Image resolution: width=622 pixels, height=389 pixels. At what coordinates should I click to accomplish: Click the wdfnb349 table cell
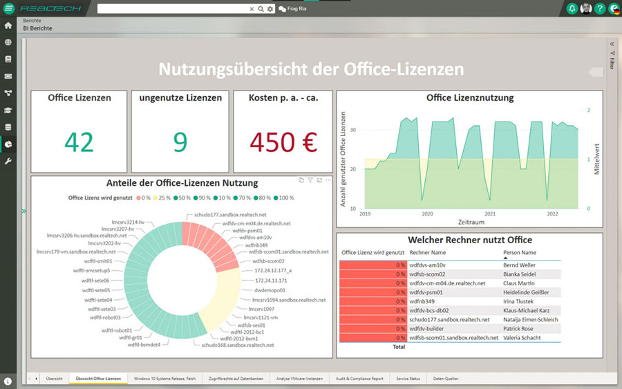coord(422,302)
